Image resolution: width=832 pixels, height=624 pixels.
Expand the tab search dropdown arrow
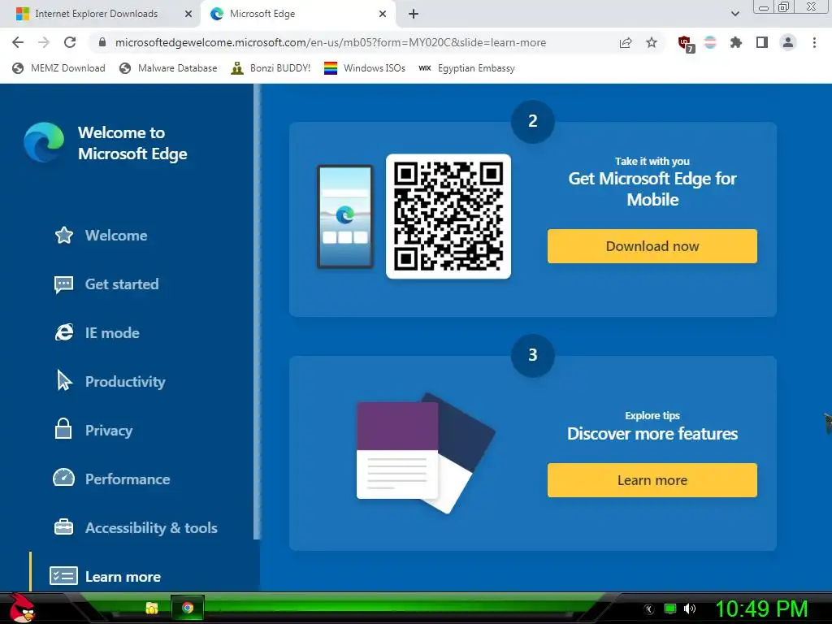click(x=734, y=14)
